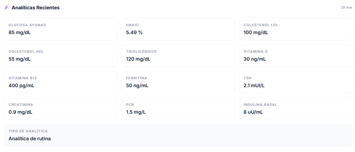The image size is (355, 152).
Task: Click the 8 uU/mL insulin value
Action: click(x=253, y=112)
